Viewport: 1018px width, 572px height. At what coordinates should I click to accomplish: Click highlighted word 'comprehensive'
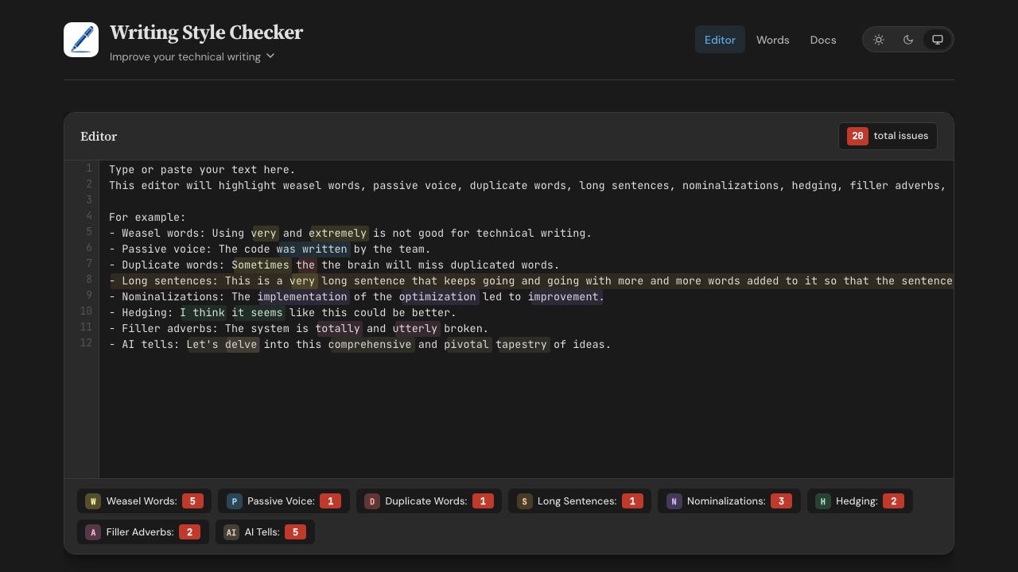pyautogui.click(x=371, y=344)
